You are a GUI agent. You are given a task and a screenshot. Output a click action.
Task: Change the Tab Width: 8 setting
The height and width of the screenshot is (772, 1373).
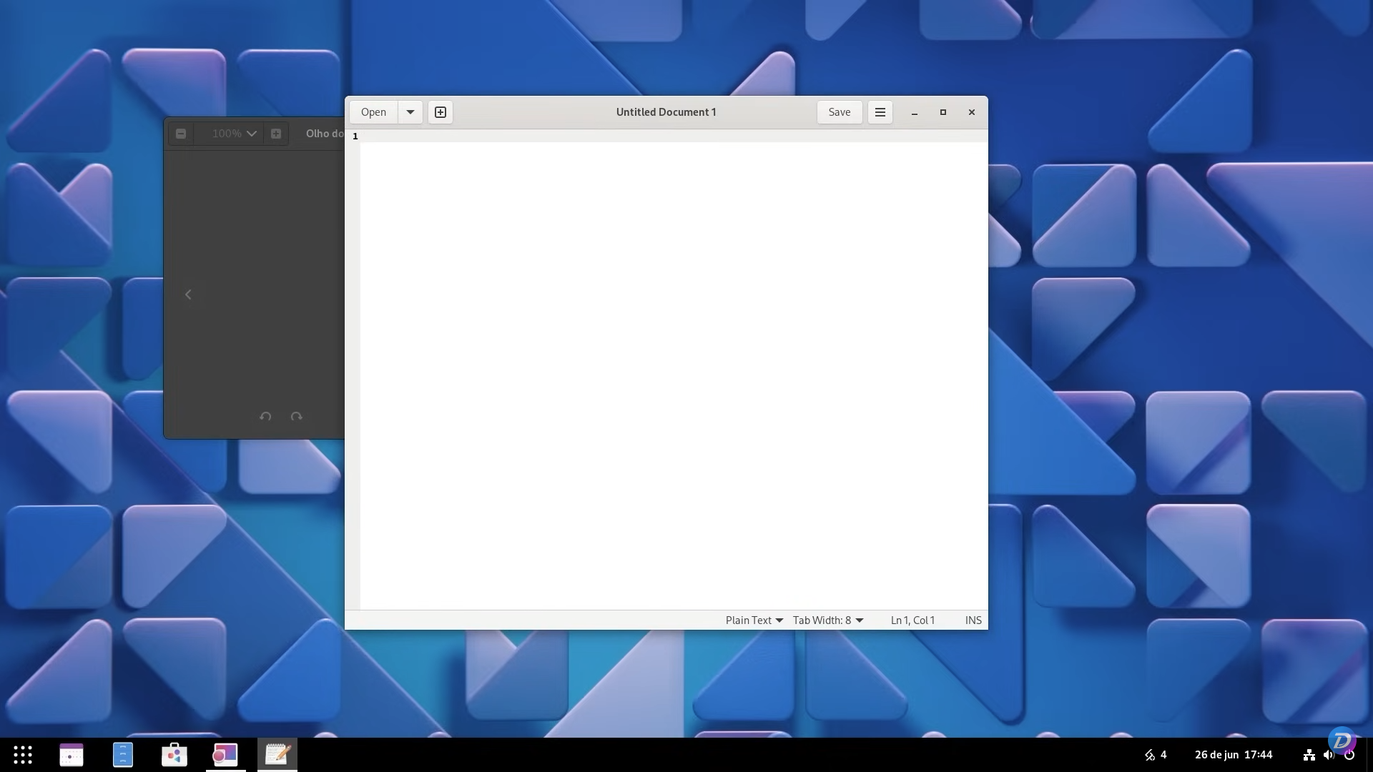tap(827, 620)
